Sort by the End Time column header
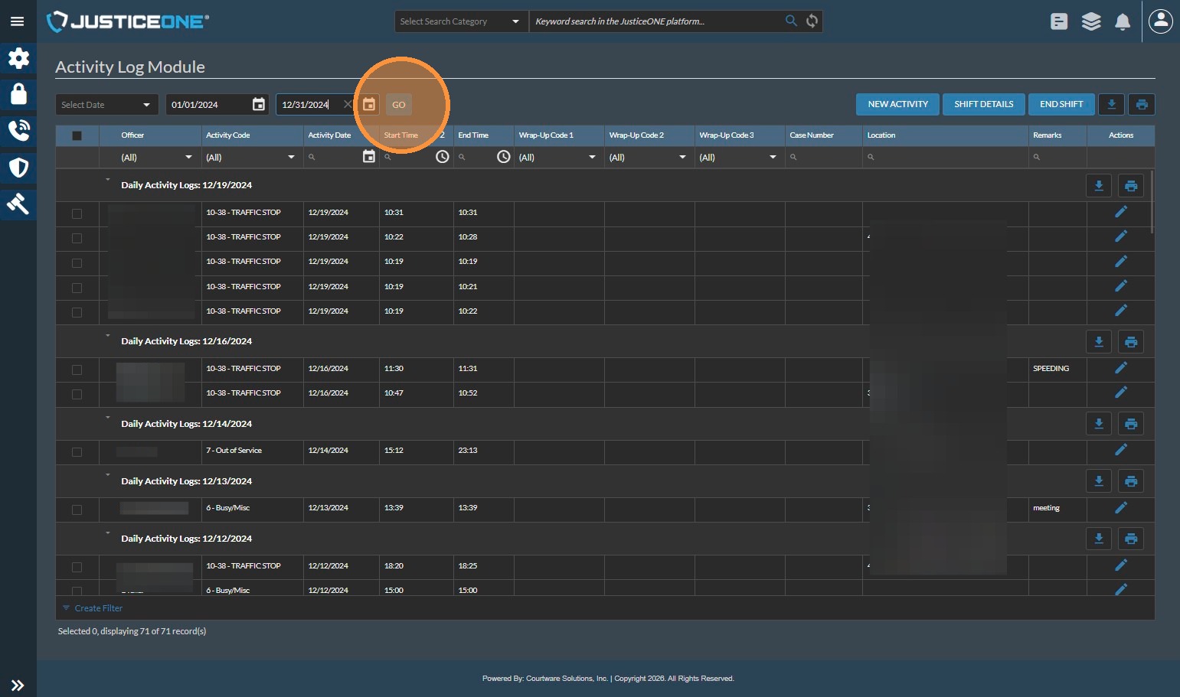1180x697 pixels. 473,135
